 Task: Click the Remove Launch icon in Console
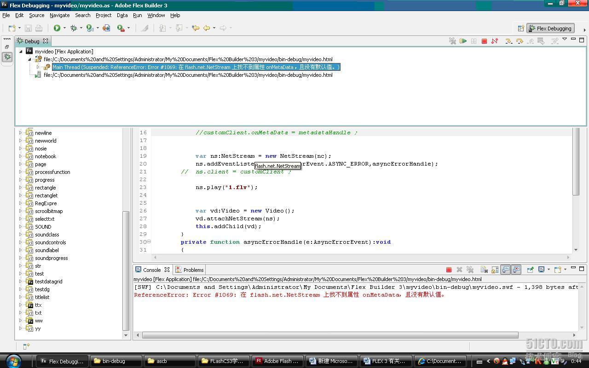[459, 270]
